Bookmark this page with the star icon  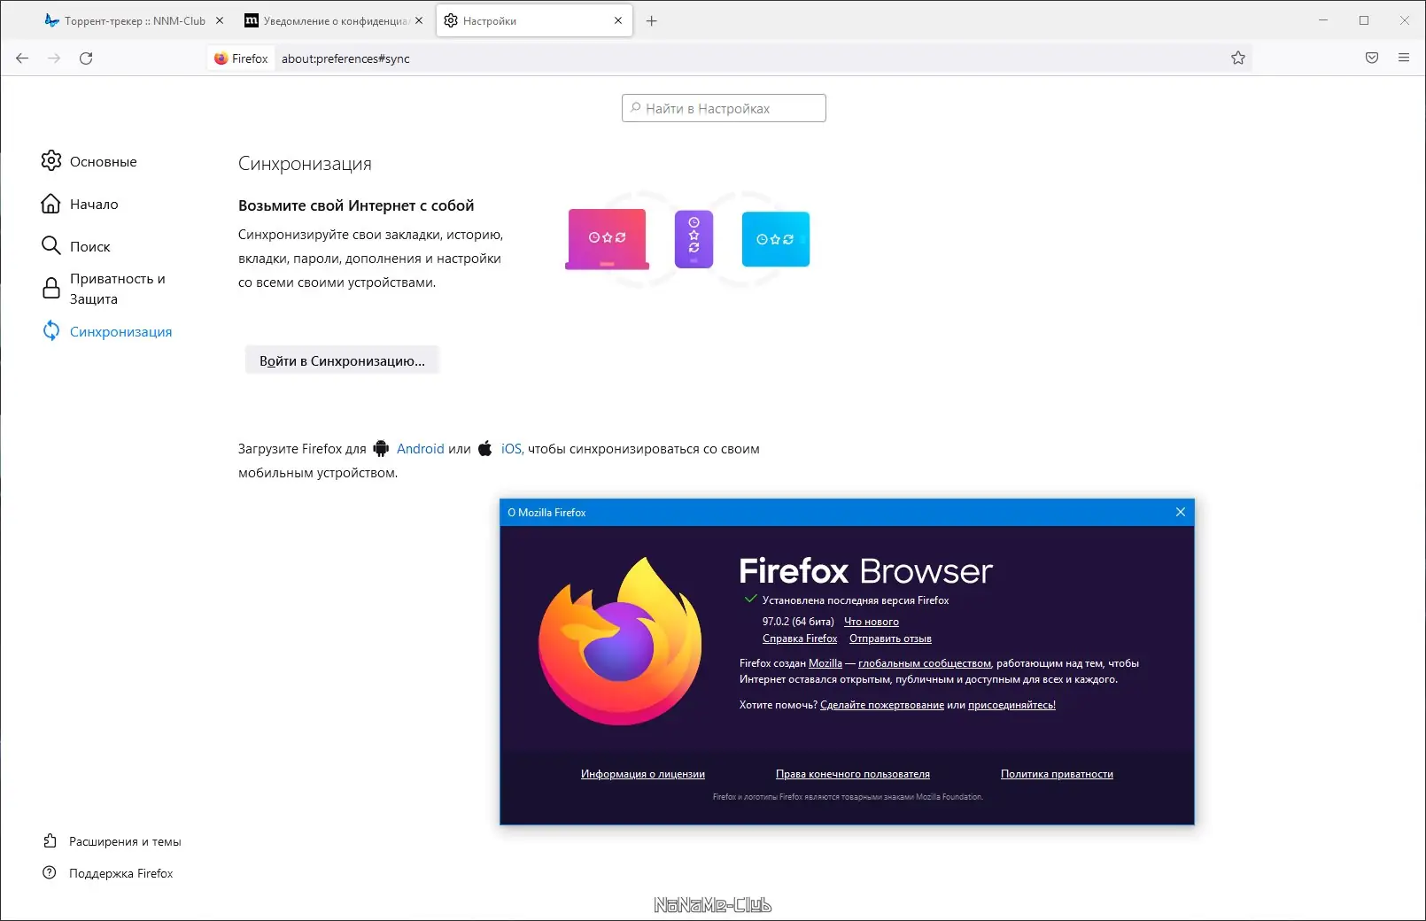click(x=1239, y=58)
